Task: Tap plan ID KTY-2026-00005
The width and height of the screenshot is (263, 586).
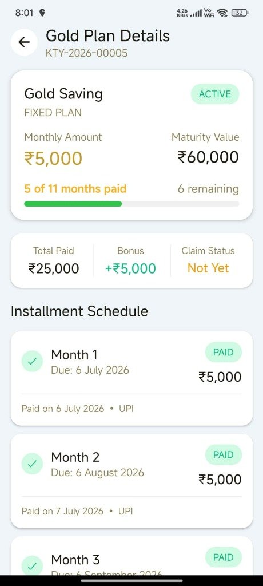Action: pos(87,53)
